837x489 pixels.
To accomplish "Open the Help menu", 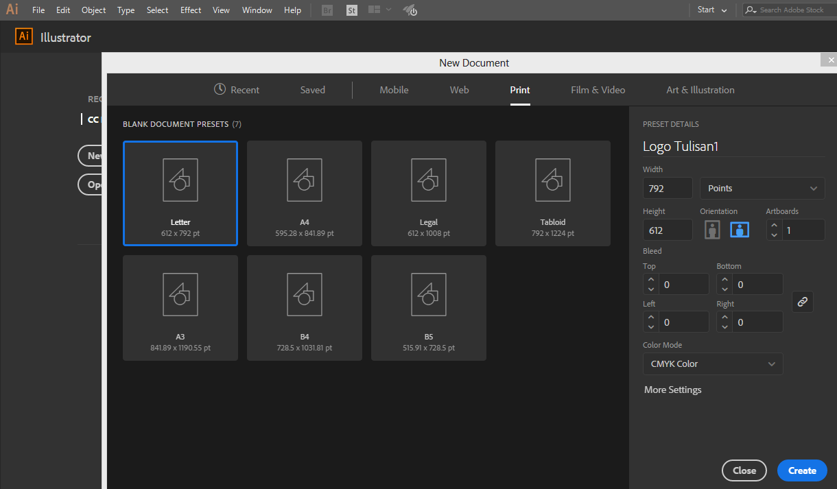I will click(292, 10).
